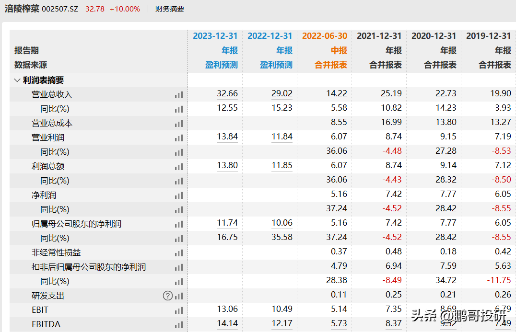Click the stock name 涪陵榨菜
Viewport: 516px width, 332px height.
click(x=22, y=9)
